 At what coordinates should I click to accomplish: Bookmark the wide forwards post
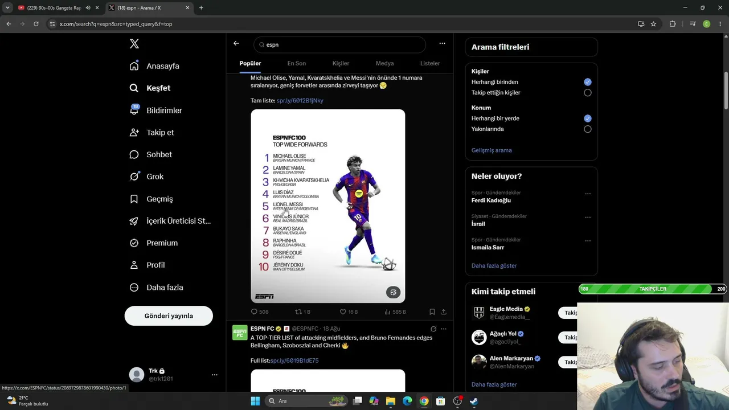[x=432, y=312]
